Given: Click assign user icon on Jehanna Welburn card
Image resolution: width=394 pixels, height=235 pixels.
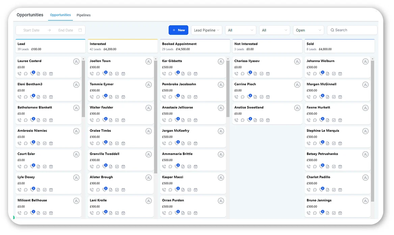Looking at the screenshot, I should (365, 61).
